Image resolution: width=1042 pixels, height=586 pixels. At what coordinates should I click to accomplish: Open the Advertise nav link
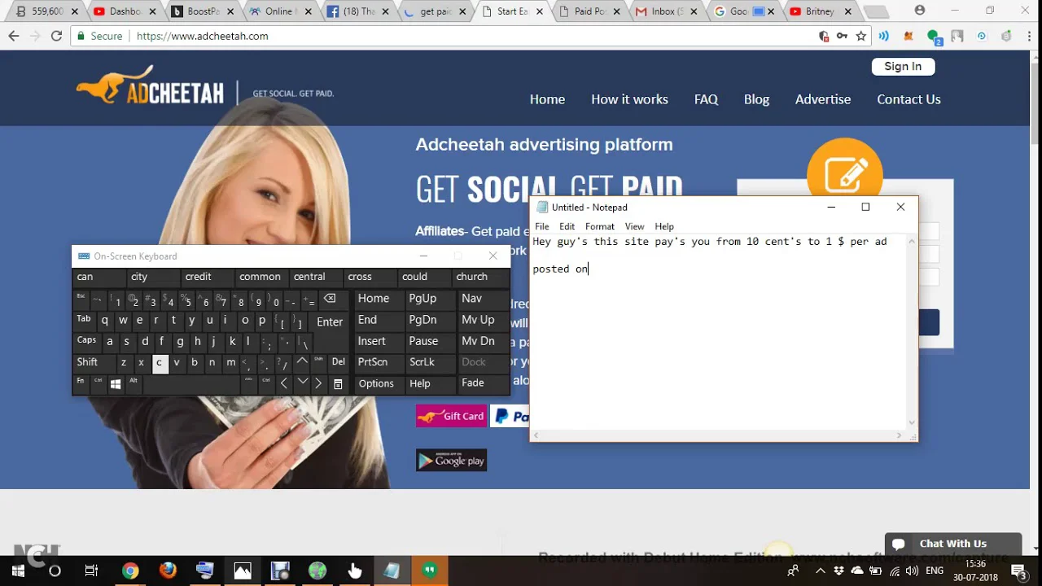[x=823, y=99]
